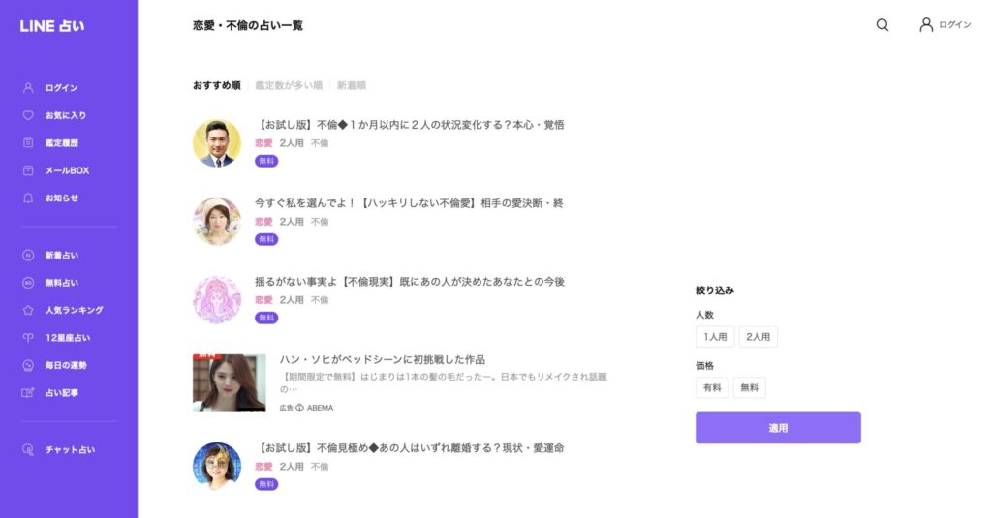Click the 無料 badge under 揺るがない事実よ listing
This screenshot has width=992, height=518.
(266, 318)
